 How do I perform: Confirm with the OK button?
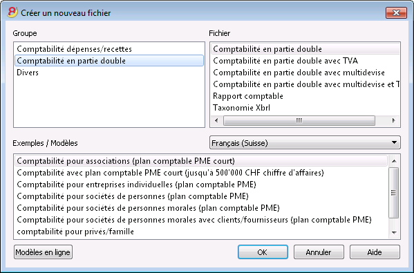pos(263,252)
